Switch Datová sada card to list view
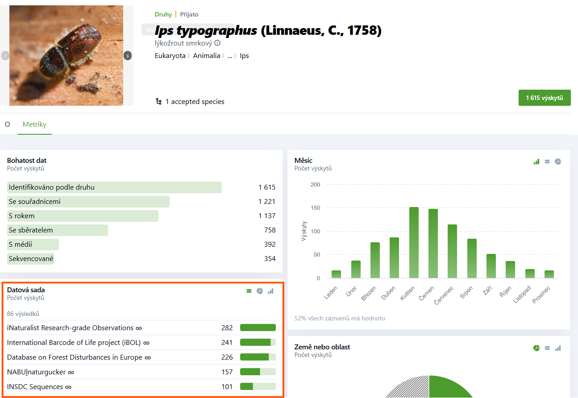 pos(249,291)
